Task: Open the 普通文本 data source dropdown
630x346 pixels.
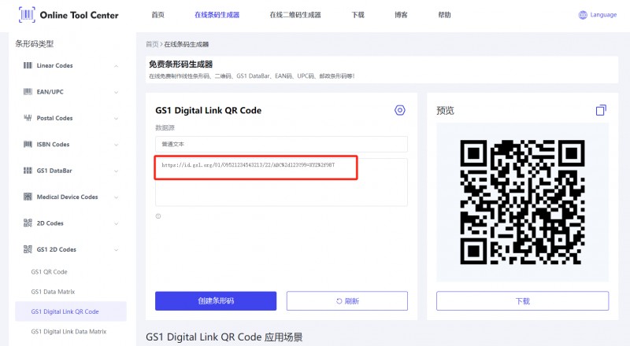Action: click(x=281, y=144)
